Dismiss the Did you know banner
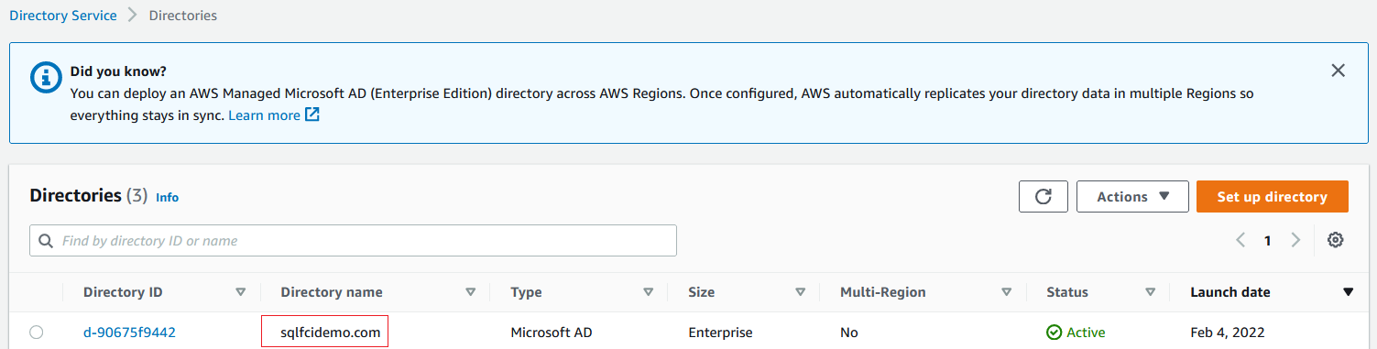The height and width of the screenshot is (349, 1377). click(1338, 71)
